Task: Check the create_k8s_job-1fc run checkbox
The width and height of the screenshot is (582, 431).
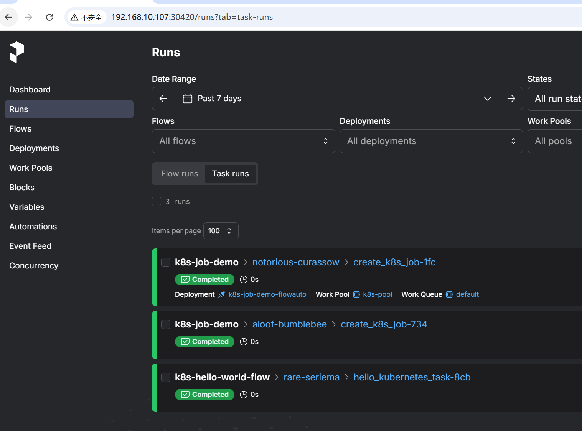Action: pyautogui.click(x=166, y=262)
